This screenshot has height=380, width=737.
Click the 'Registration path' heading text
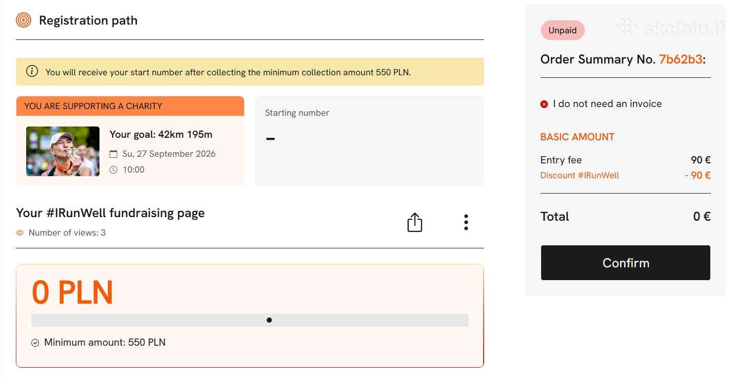click(x=88, y=20)
